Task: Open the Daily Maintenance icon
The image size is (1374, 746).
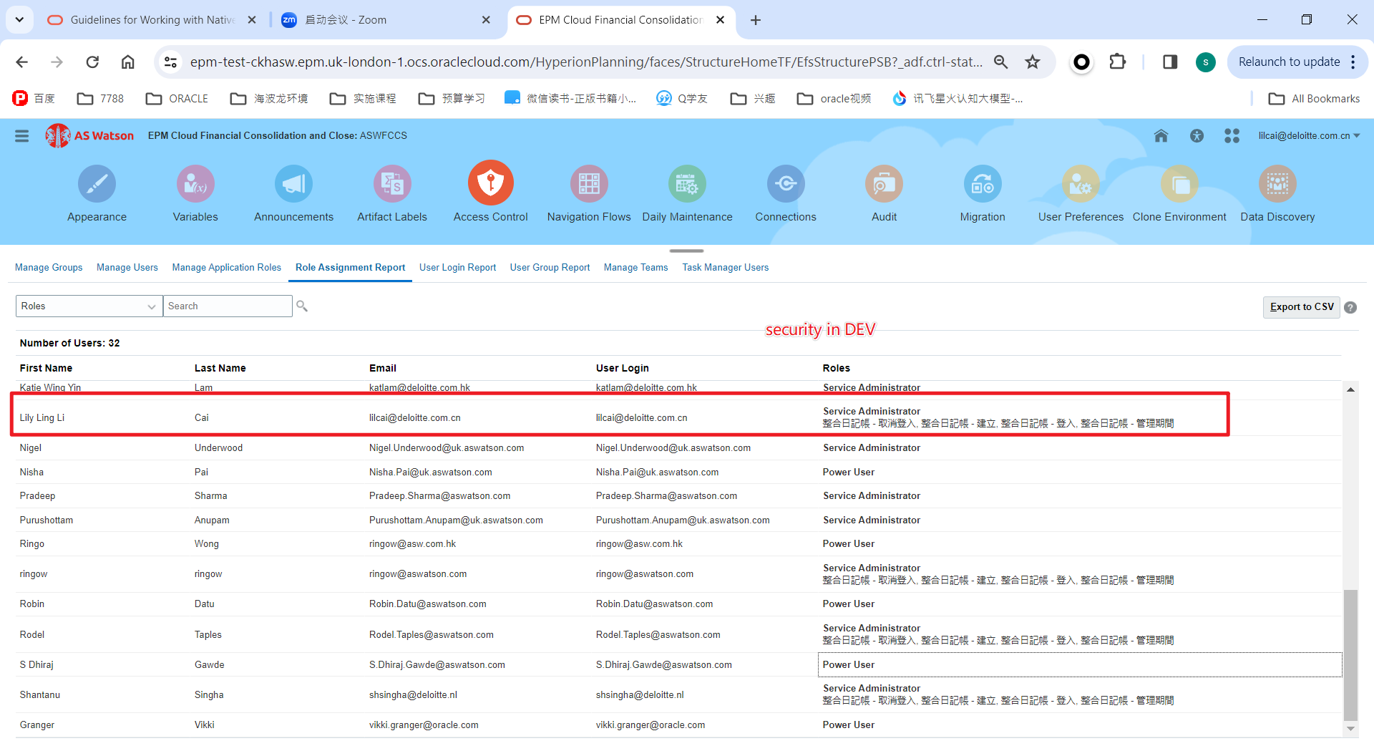Action: click(687, 184)
